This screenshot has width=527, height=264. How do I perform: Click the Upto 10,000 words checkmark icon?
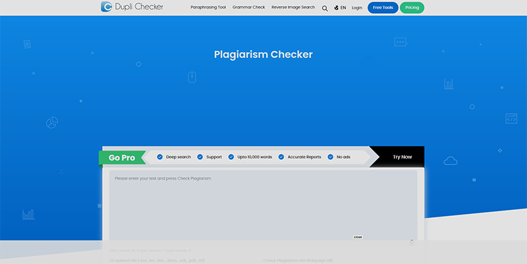click(231, 157)
